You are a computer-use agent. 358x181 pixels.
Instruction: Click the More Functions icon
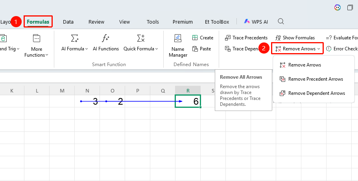[37, 39]
